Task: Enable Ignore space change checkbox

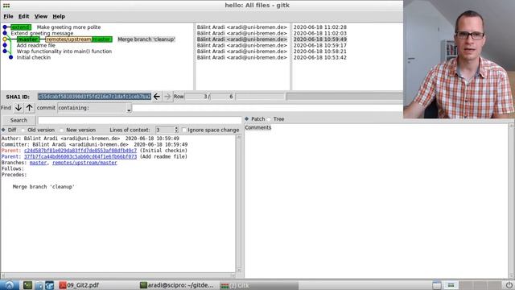Action: point(184,130)
